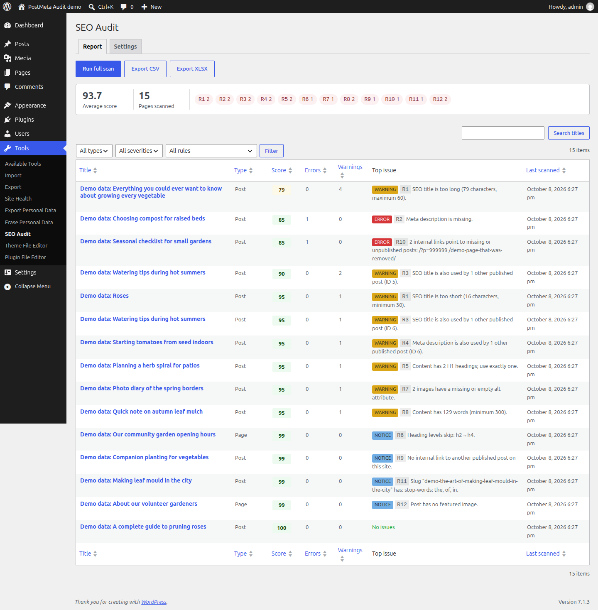
Task: Open the Ctrl+K search magnifier
Action: coord(92,7)
